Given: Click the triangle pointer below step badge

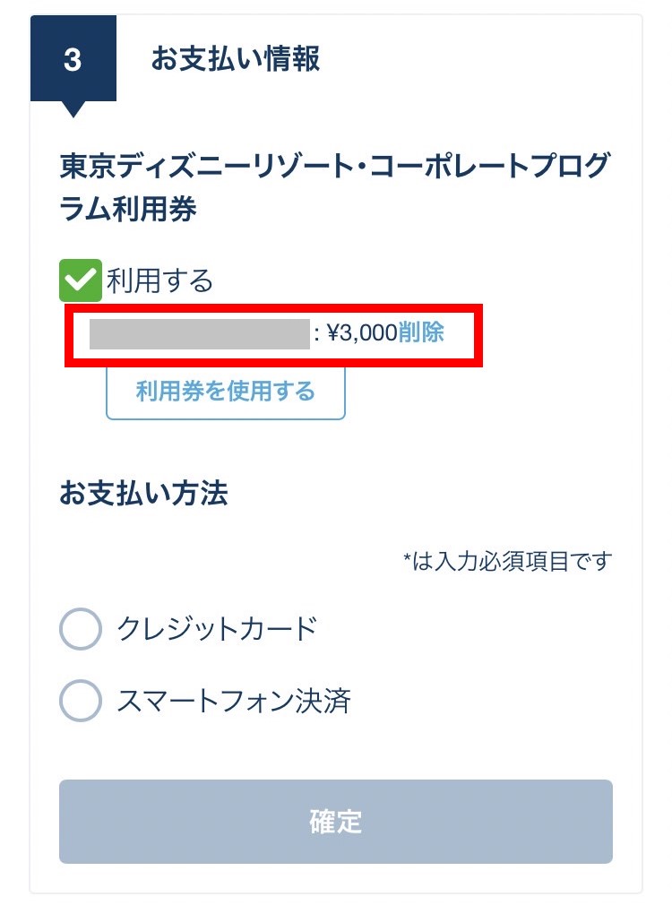Looking at the screenshot, I should pos(73,108).
